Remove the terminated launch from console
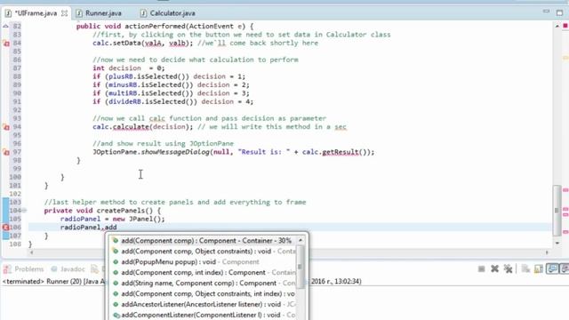 (494, 268)
